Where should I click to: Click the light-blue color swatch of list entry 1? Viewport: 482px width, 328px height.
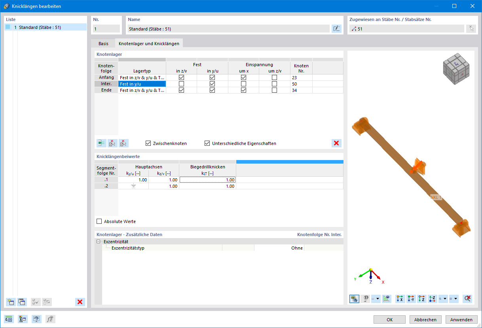pyautogui.click(x=8, y=27)
